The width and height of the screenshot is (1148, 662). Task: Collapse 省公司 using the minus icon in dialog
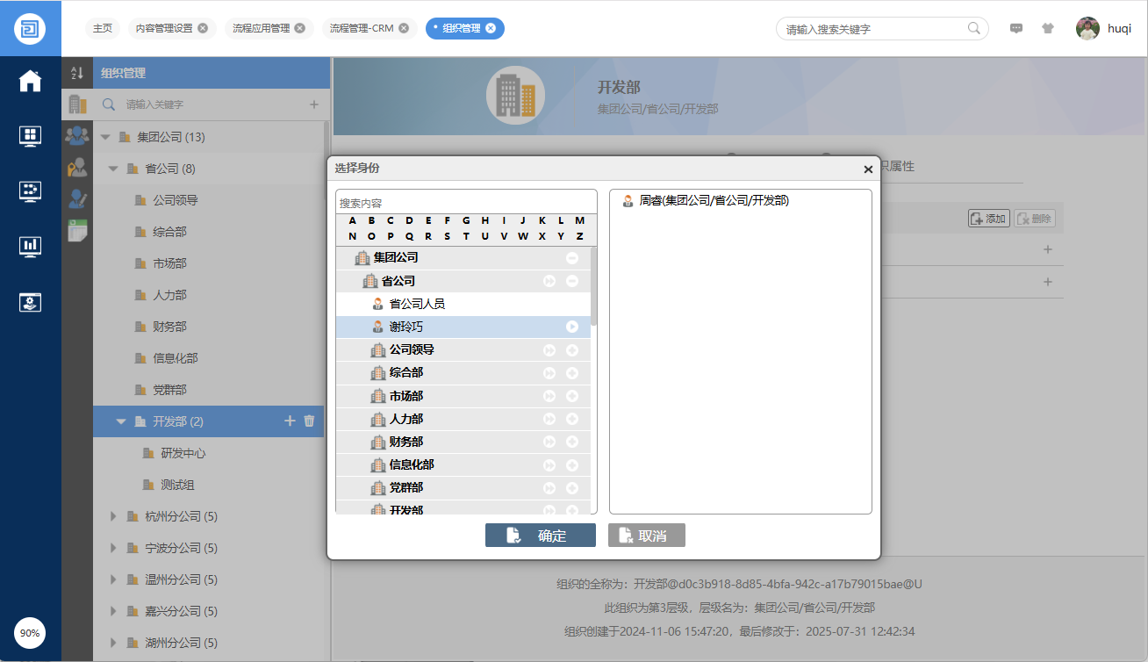pos(572,281)
